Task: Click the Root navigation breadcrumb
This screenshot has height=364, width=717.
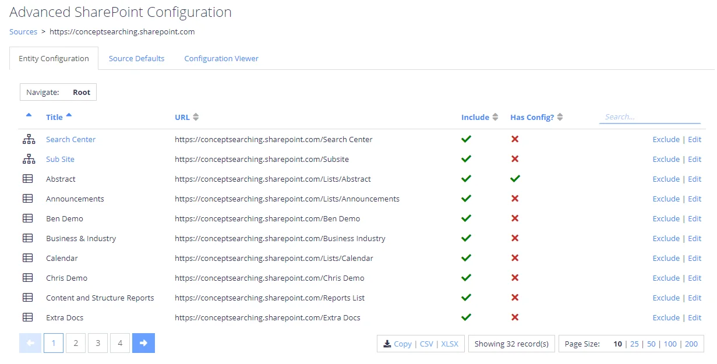Action: [x=82, y=93]
